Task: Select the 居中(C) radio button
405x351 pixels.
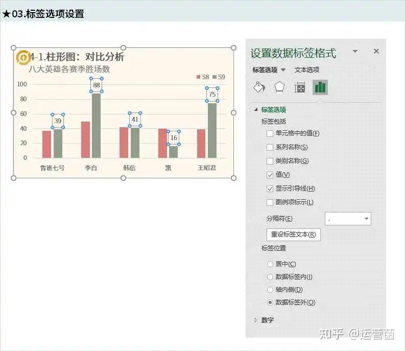Action: 270,264
